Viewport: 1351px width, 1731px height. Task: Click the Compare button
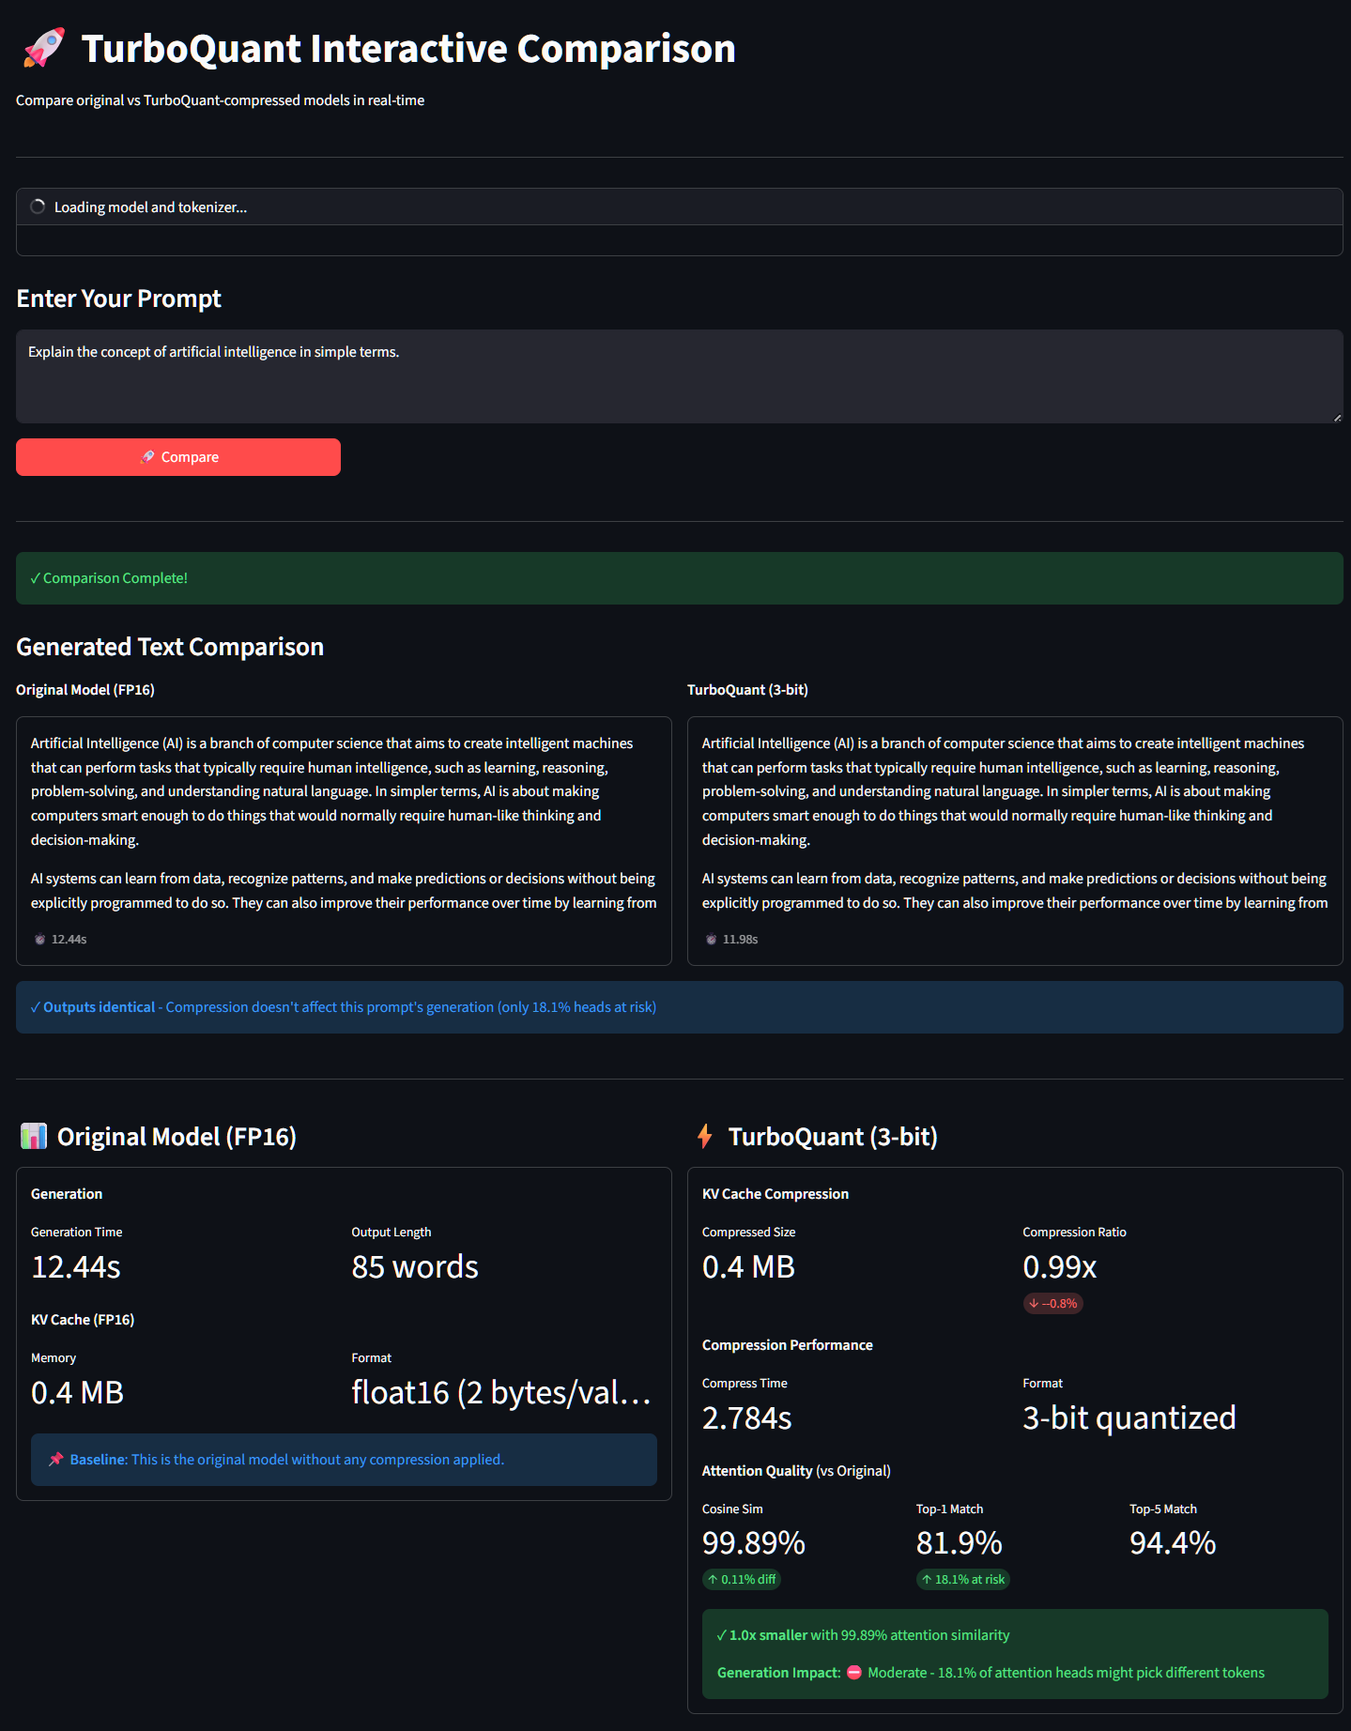point(178,457)
